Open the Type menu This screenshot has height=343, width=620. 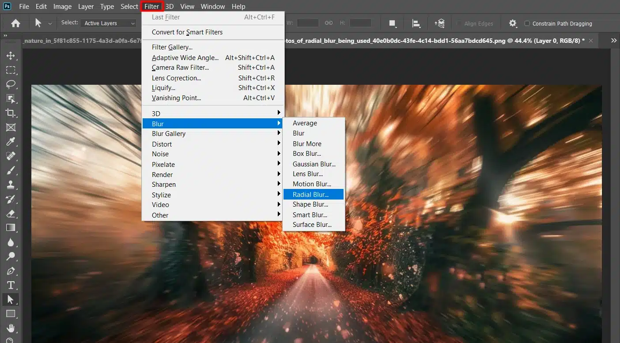coord(107,7)
